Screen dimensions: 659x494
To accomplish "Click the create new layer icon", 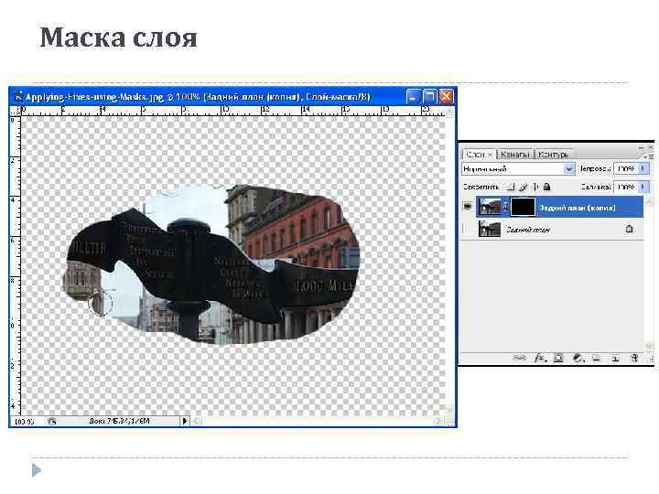I will tap(615, 359).
